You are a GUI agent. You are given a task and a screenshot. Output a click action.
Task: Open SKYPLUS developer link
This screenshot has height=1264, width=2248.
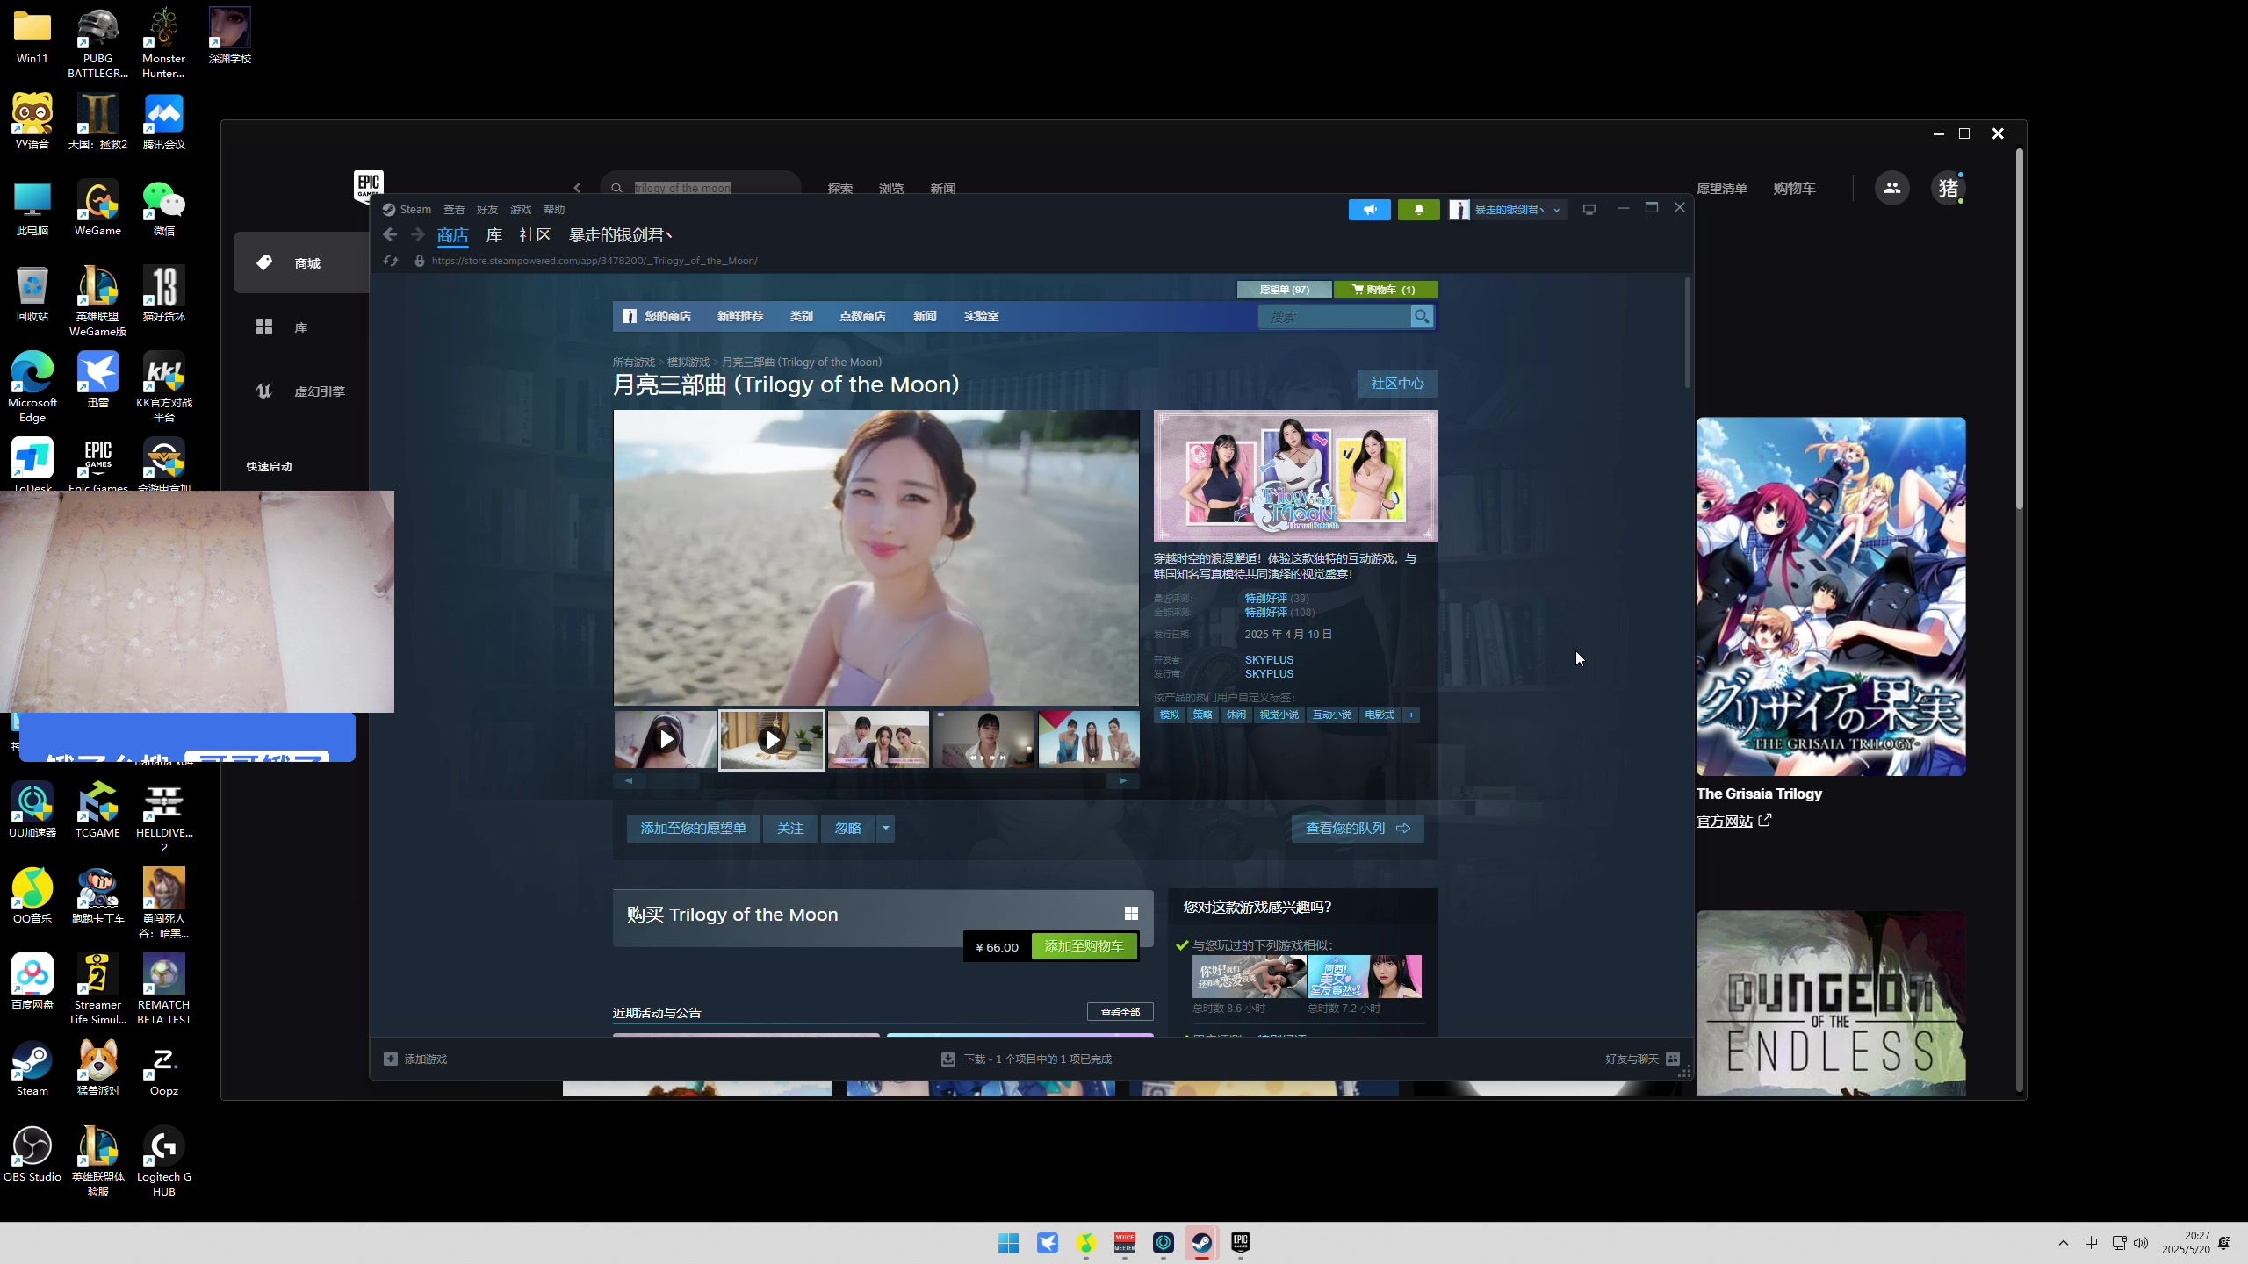1269,660
